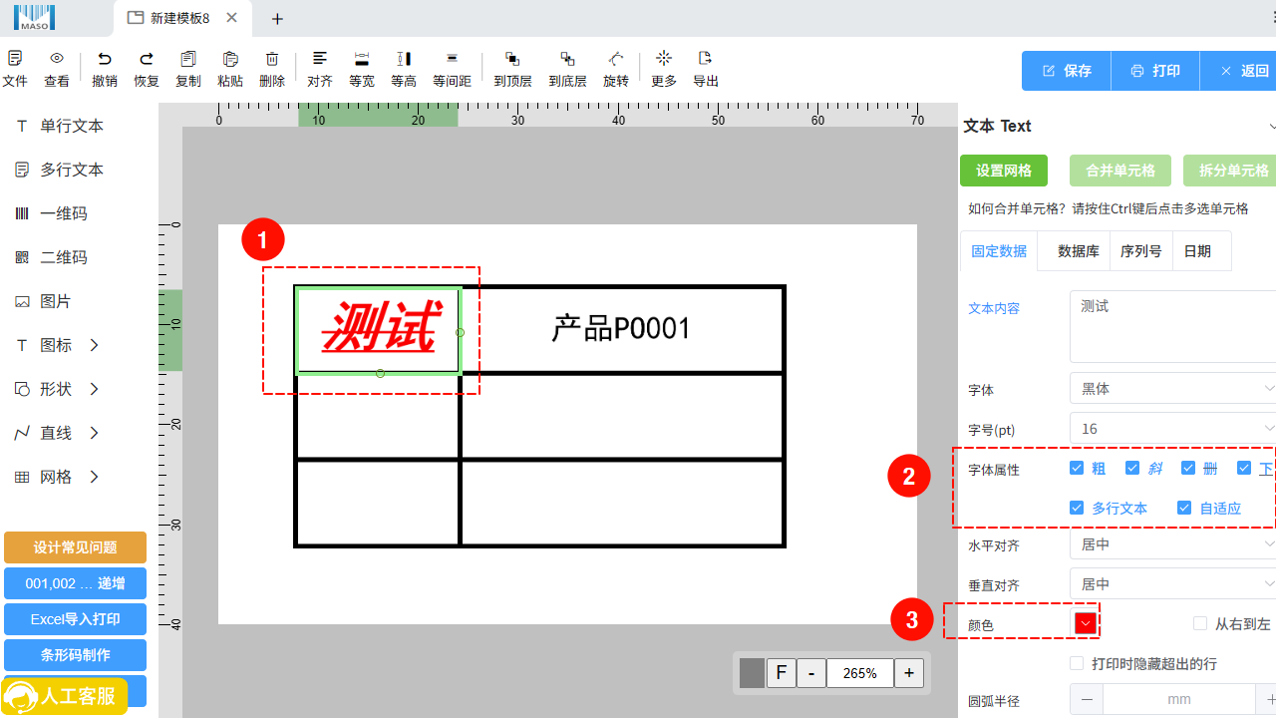Click the 旋转 rotate icon

[615, 68]
